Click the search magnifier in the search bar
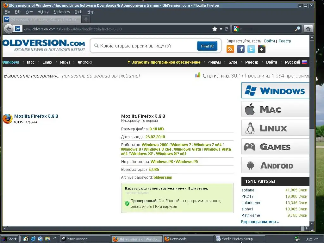Image resolution: width=324 pixels, height=243 pixels. (297, 29)
